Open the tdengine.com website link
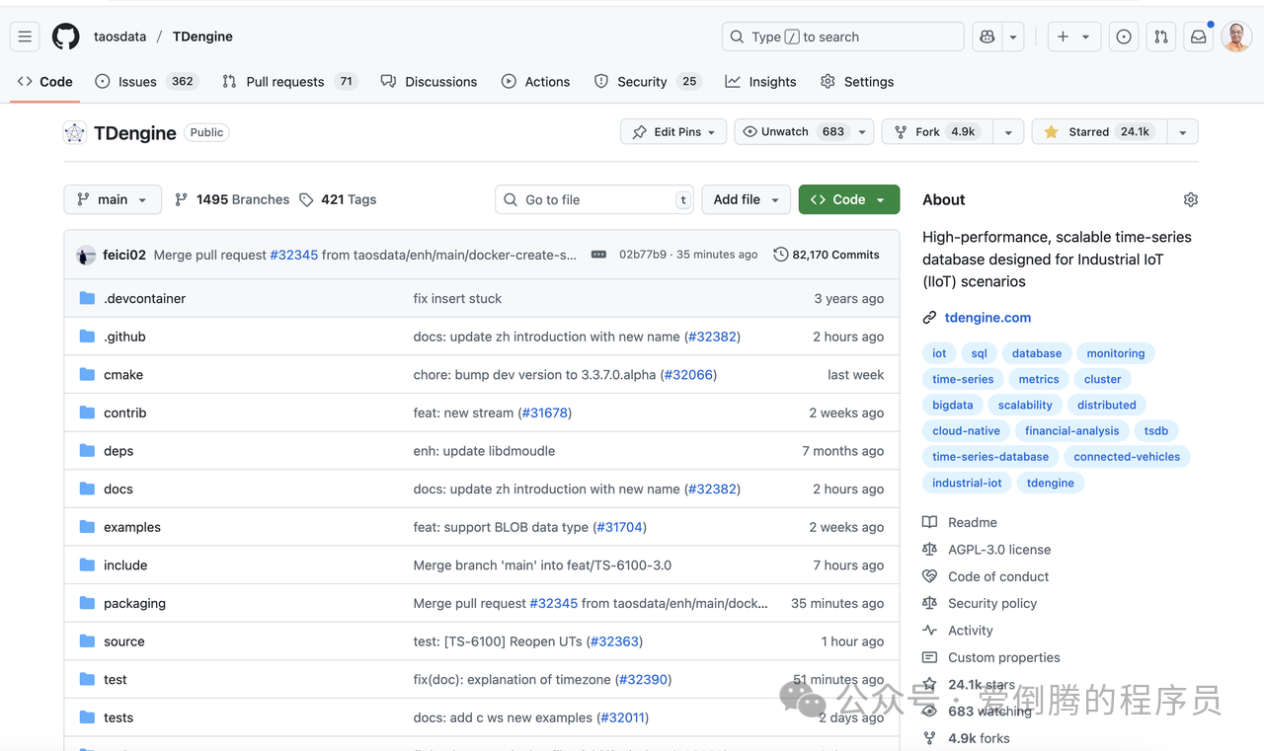The height and width of the screenshot is (751, 1264). click(987, 317)
